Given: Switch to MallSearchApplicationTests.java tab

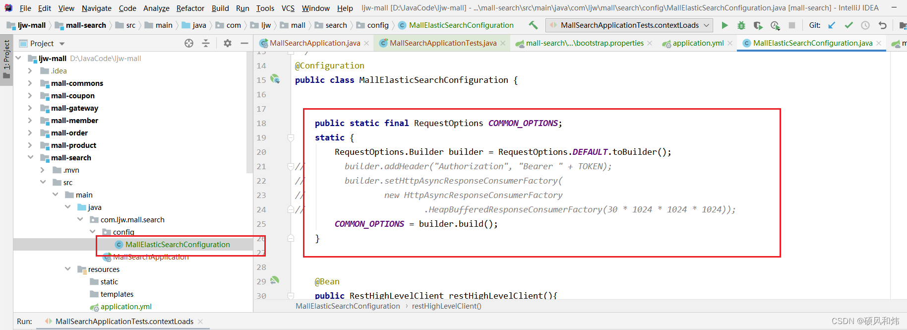Looking at the screenshot, I should [x=443, y=43].
